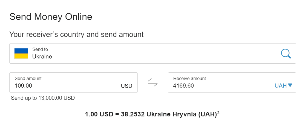Click the Ukraine flag icon
305x130 pixels.
(21, 54)
